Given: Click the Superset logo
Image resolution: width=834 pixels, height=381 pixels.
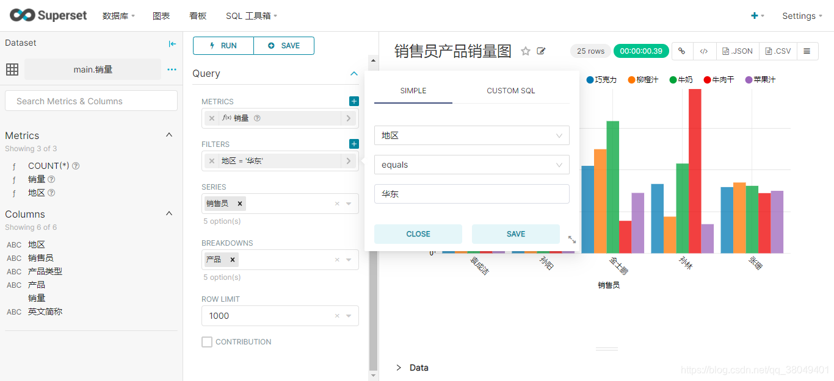Looking at the screenshot, I should point(48,15).
